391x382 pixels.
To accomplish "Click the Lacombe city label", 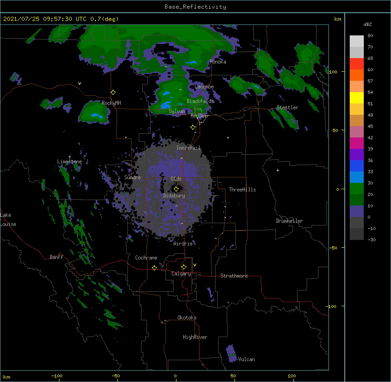I will (204, 87).
